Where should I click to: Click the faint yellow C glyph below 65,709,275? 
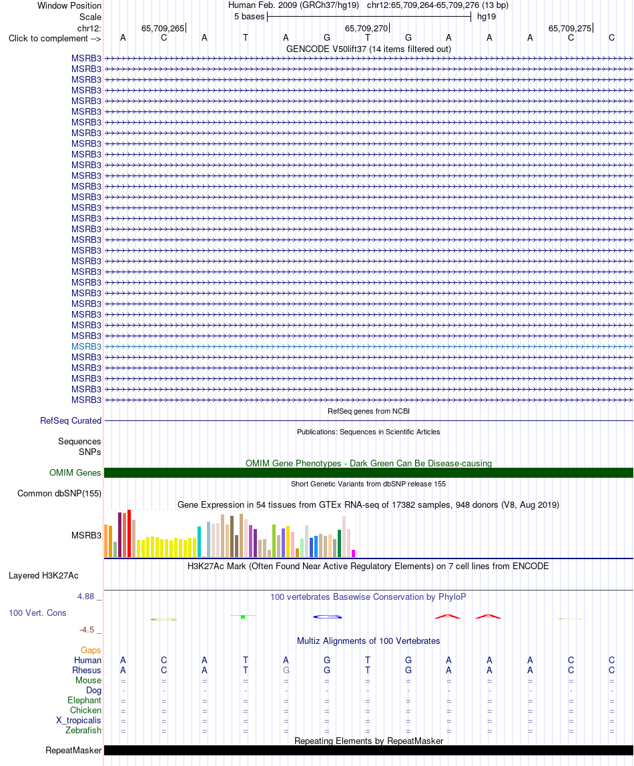pos(571,619)
